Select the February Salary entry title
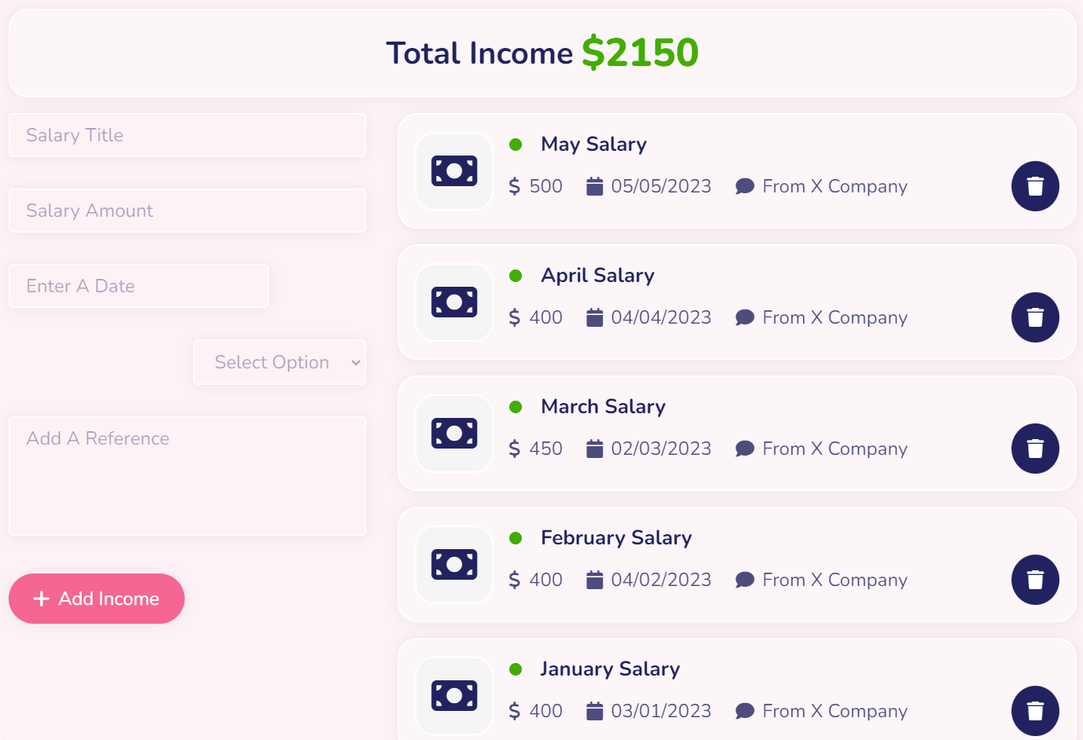This screenshot has height=740, width=1083. (x=616, y=538)
